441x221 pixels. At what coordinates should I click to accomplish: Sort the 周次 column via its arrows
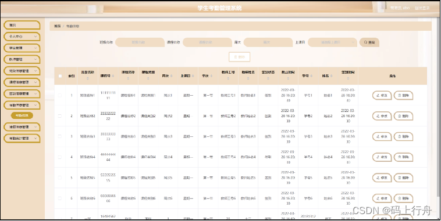[x=172, y=76]
